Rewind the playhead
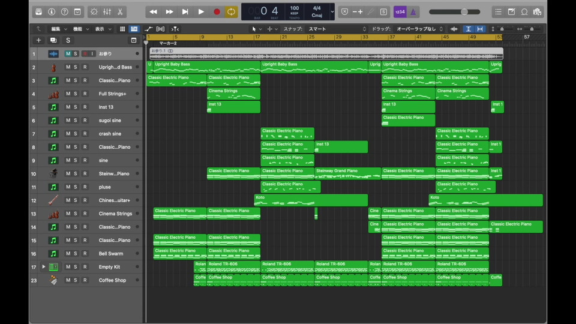Image resolution: width=576 pixels, height=324 pixels. click(153, 12)
